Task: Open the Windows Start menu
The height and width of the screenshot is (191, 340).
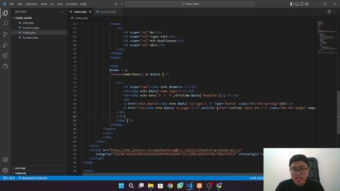Action: coord(121,186)
